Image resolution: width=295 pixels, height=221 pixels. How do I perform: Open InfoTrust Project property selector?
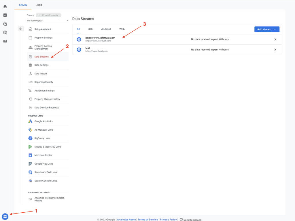(x=47, y=21)
